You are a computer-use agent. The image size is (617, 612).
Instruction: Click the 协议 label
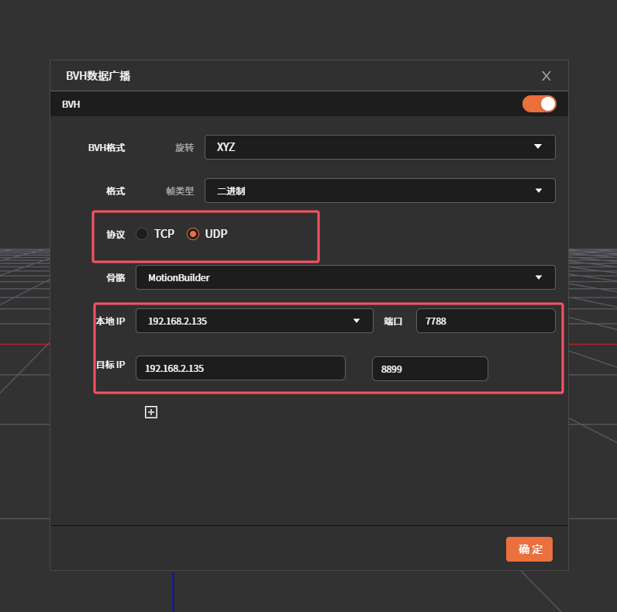coord(115,234)
